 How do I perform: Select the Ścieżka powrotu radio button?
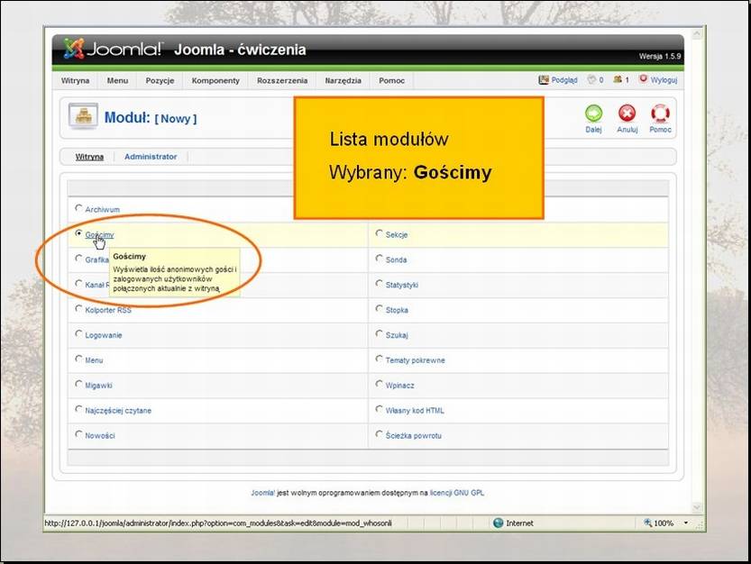379,434
